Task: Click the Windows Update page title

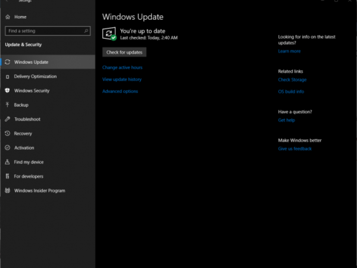Action: pos(133,17)
